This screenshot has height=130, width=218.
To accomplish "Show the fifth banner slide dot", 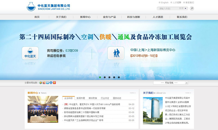I will pyautogui.click(x=119, y=77).
